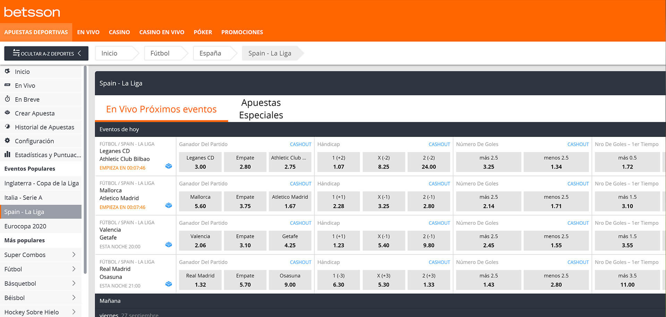Click the Fútbol breadcrumb
The height and width of the screenshot is (317, 666).
pyautogui.click(x=166, y=53)
